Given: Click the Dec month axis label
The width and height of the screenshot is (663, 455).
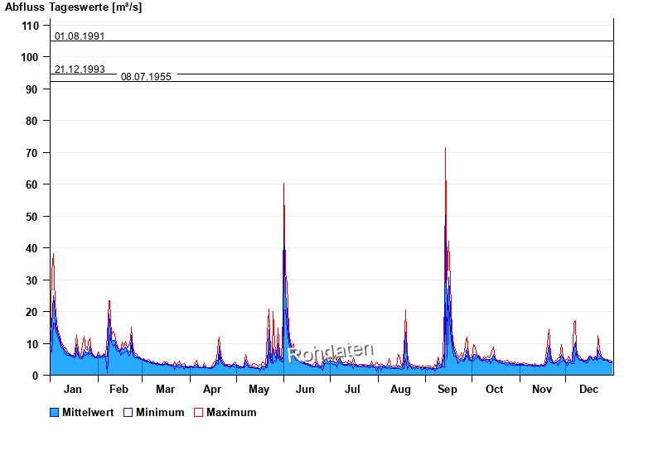Looking at the screenshot, I should point(588,390).
